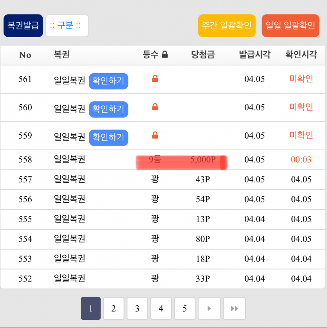Click the 43P prize amount

(203, 180)
